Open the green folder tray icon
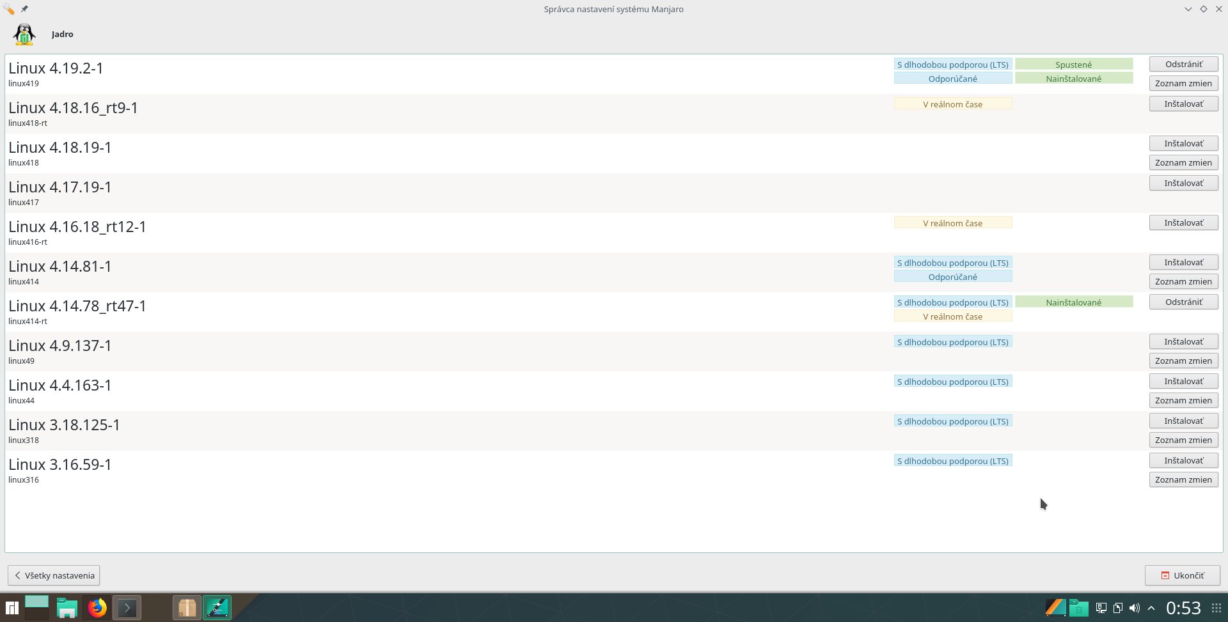 point(1078,607)
